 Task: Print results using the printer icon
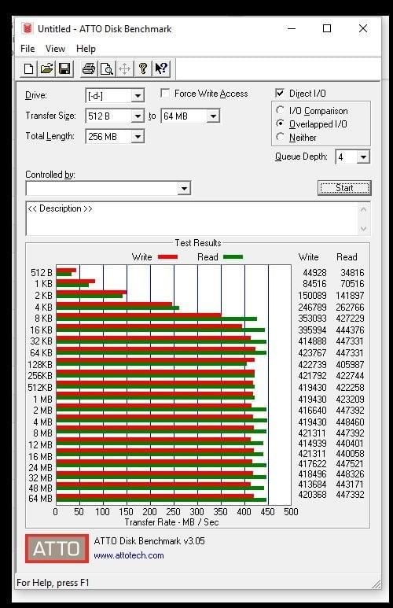pos(89,69)
